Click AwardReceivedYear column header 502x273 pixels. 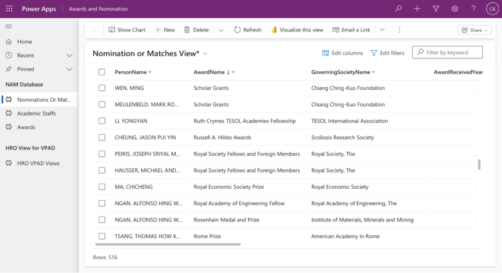click(x=458, y=72)
